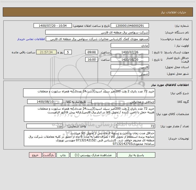
Task: Click the remaining days field showing 5
Action: pyautogui.click(x=68, y=52)
